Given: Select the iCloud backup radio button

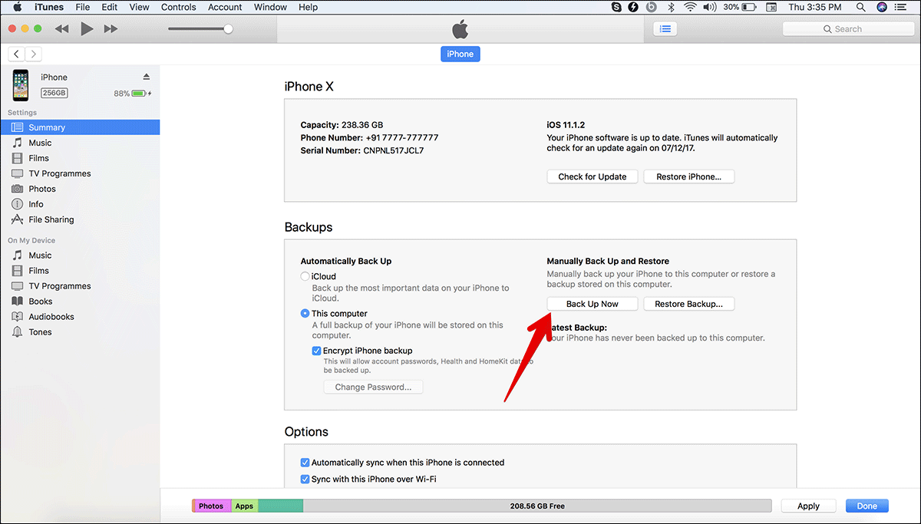Looking at the screenshot, I should point(305,276).
